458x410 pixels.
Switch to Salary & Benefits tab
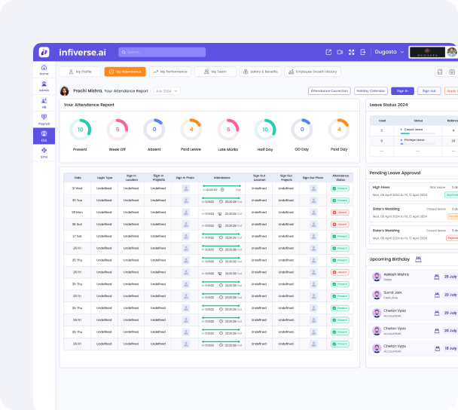[260, 72]
